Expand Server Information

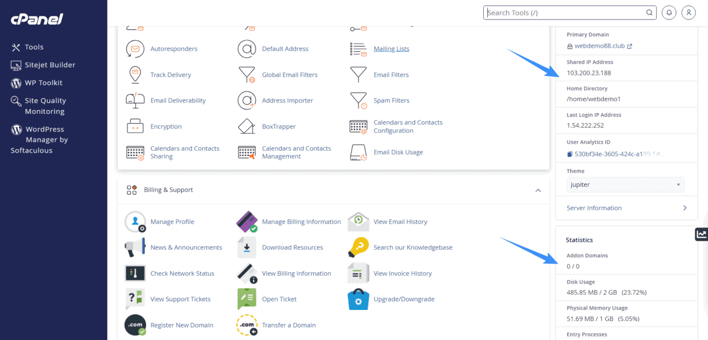[x=627, y=208]
